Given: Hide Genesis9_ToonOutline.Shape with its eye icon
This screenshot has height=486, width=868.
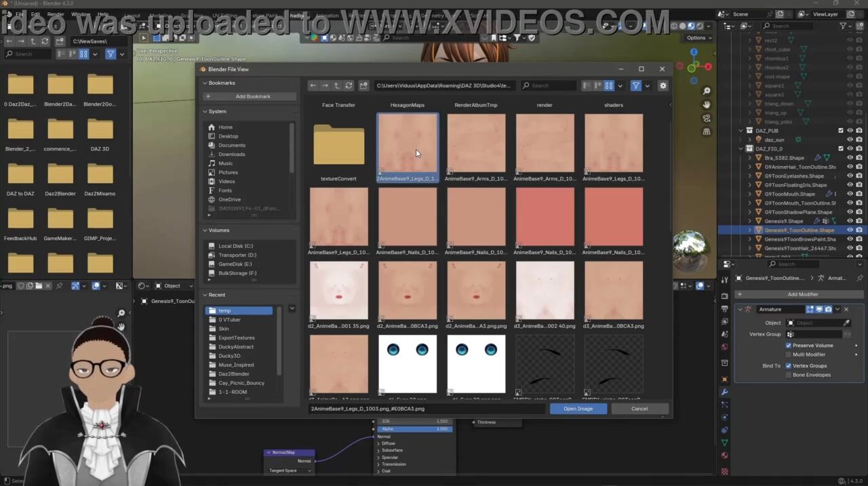Looking at the screenshot, I should point(850,230).
